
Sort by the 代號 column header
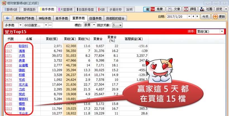(11, 39)
